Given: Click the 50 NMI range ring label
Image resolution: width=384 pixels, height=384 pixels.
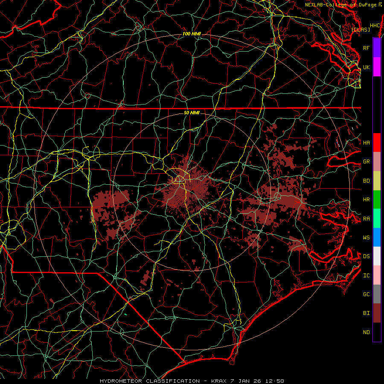Looking at the screenshot, I should [x=192, y=113].
